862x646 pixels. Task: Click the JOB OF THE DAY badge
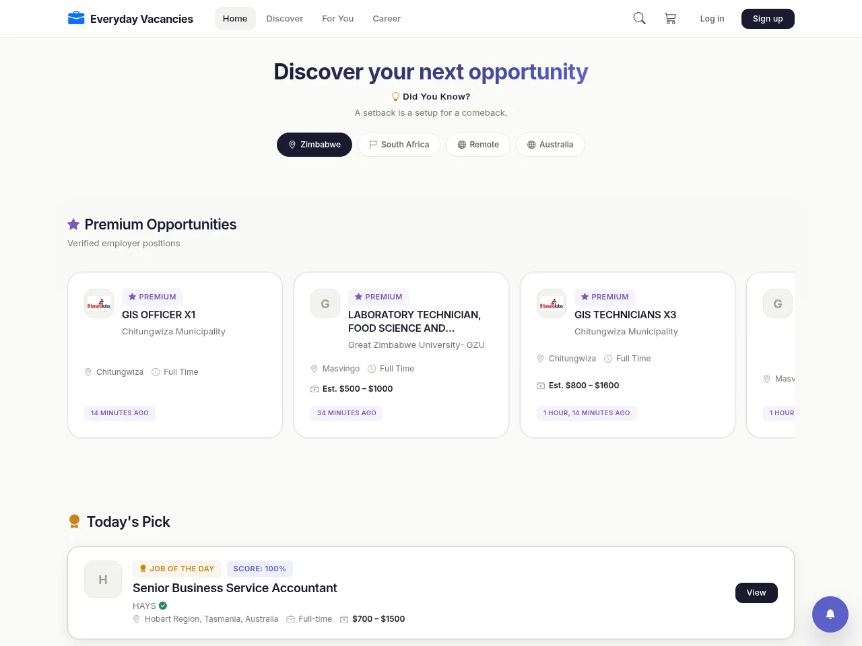[x=176, y=569]
